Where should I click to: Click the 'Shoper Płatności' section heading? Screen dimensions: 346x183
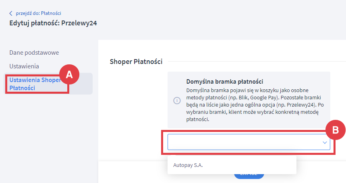tap(136, 62)
